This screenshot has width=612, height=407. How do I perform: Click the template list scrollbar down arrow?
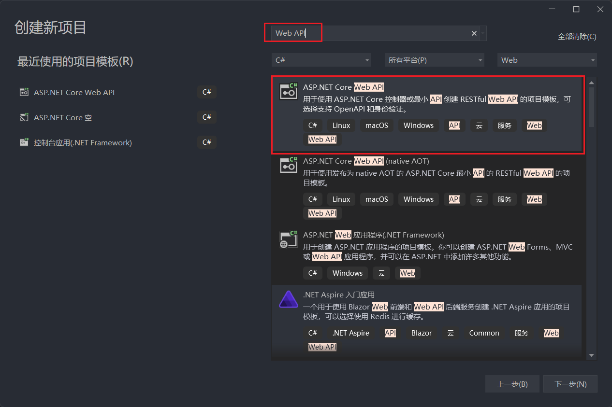[x=591, y=355]
